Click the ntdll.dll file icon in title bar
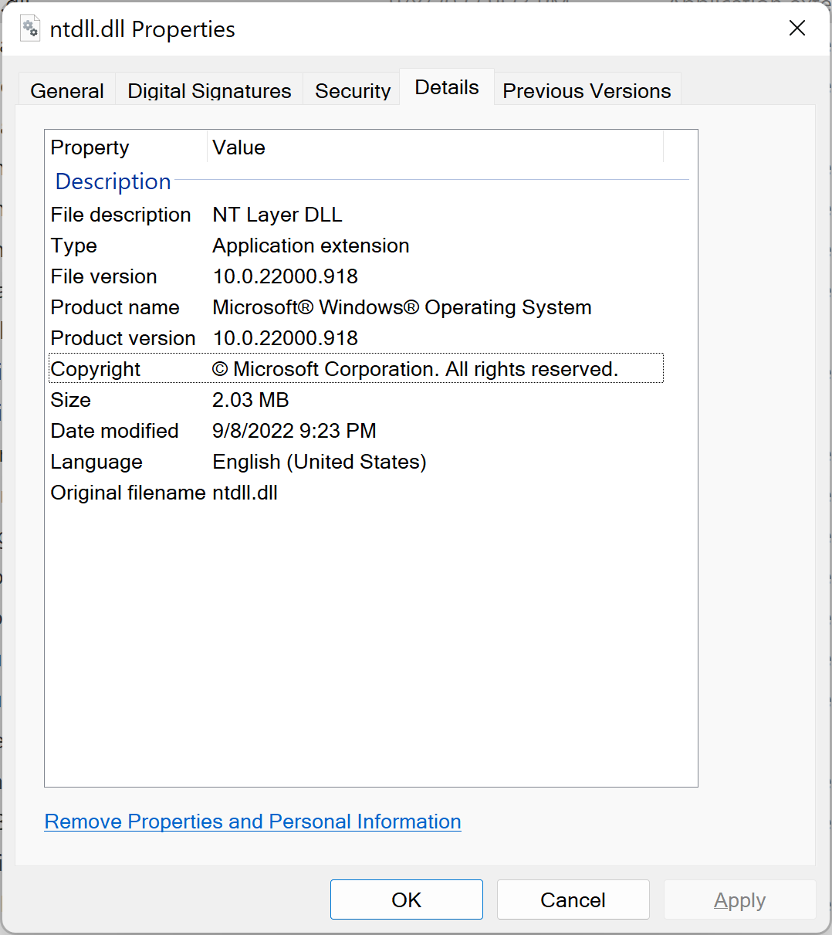This screenshot has width=832, height=935. coord(30,29)
